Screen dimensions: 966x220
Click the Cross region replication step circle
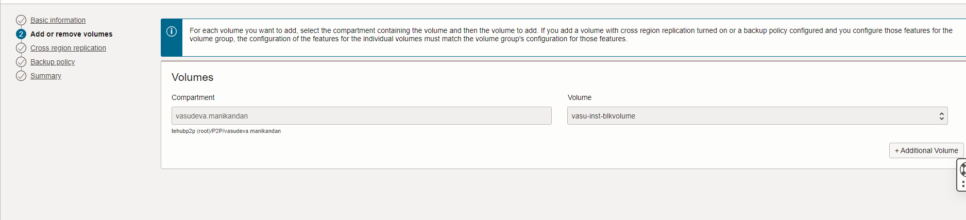tap(21, 48)
